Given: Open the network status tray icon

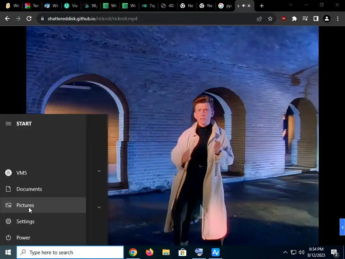Looking at the screenshot, I should (x=293, y=252).
